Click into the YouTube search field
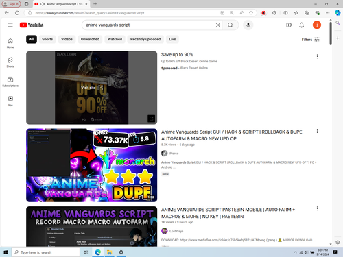The width and height of the screenshot is (343, 257). [x=149, y=25]
